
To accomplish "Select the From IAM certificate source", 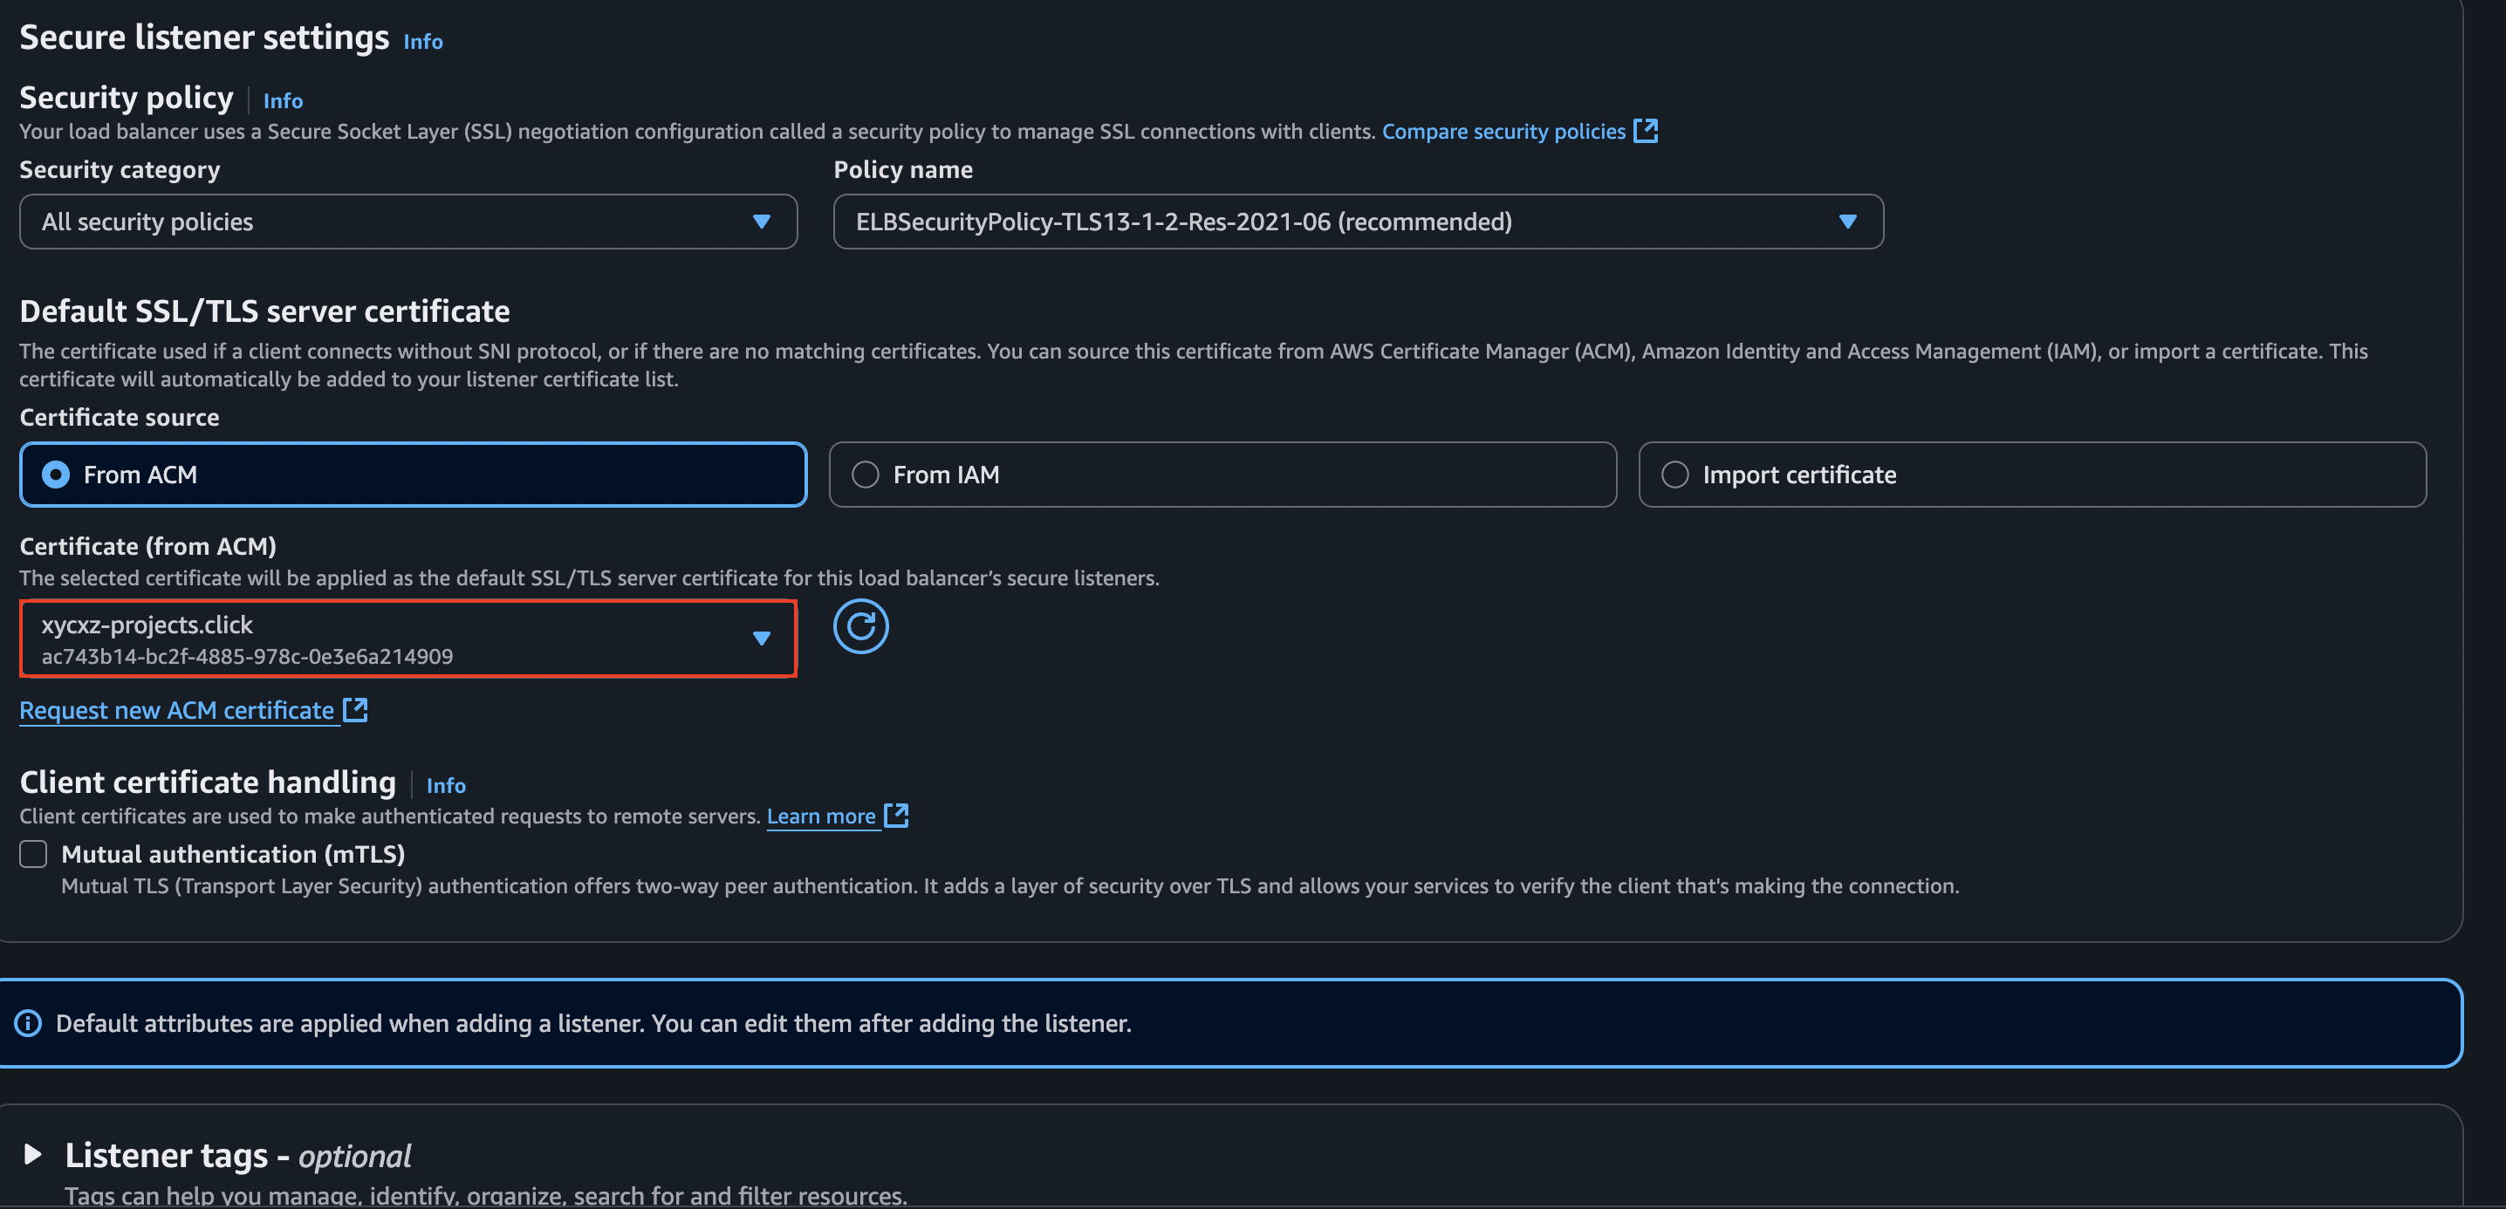I will click(866, 475).
